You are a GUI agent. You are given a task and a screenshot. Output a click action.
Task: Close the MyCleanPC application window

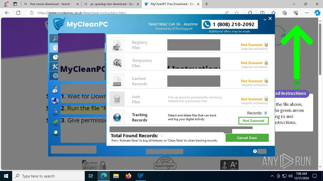click(270, 19)
